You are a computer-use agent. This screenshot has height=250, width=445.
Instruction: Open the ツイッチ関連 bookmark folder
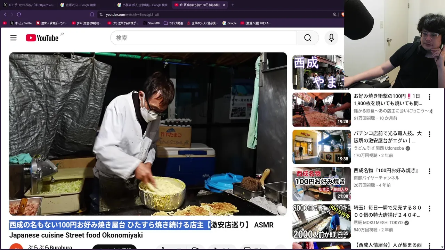point(173,23)
